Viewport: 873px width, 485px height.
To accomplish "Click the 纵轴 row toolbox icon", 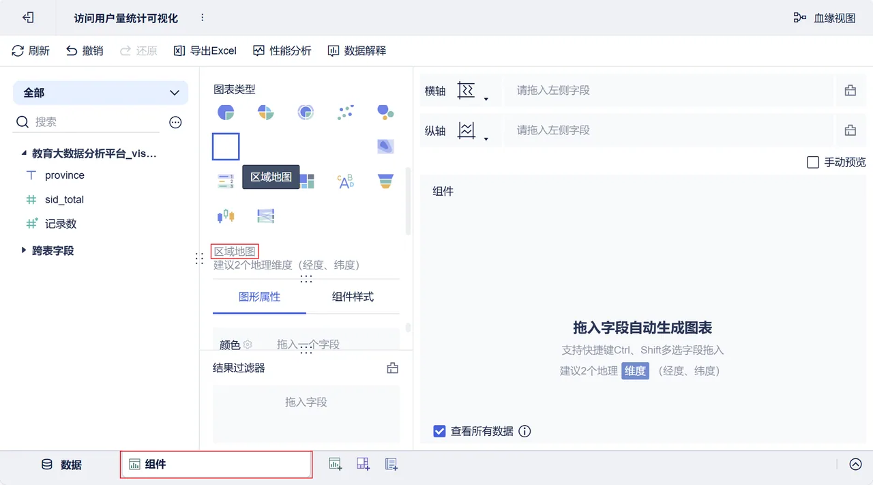I will click(850, 130).
